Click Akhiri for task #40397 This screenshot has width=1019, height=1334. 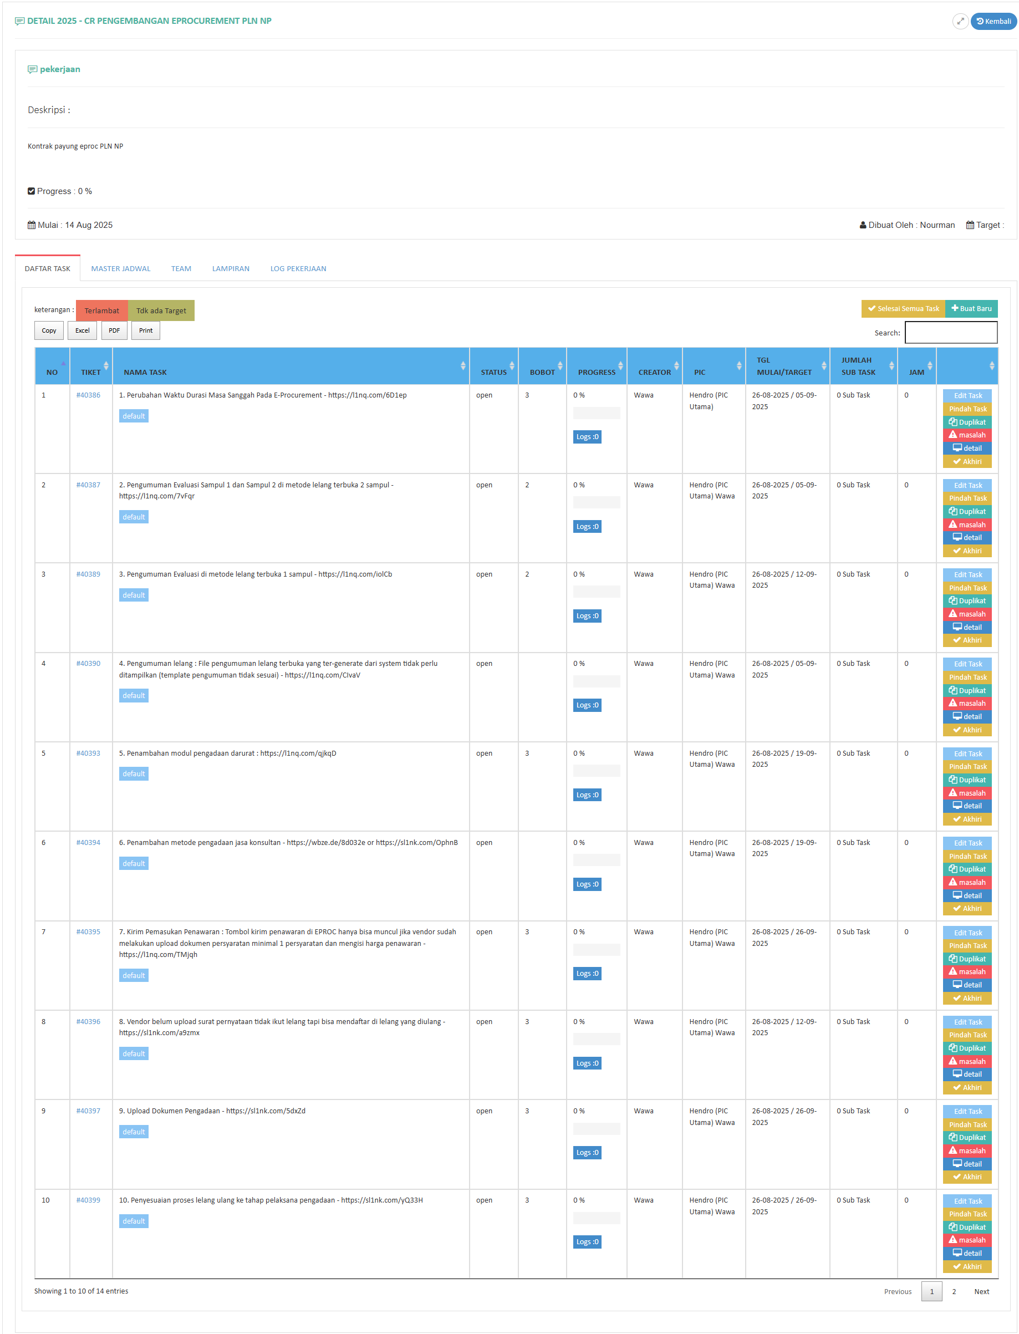click(967, 1177)
